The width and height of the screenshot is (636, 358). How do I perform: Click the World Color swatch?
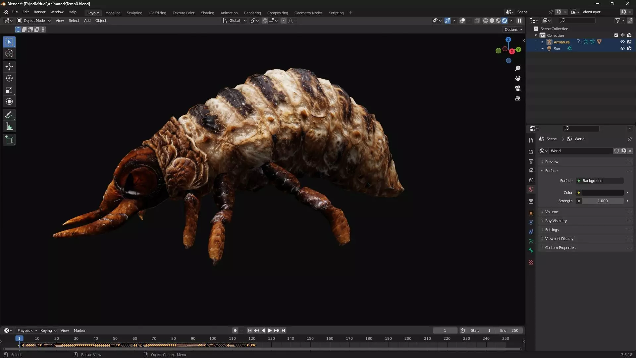coord(603,193)
